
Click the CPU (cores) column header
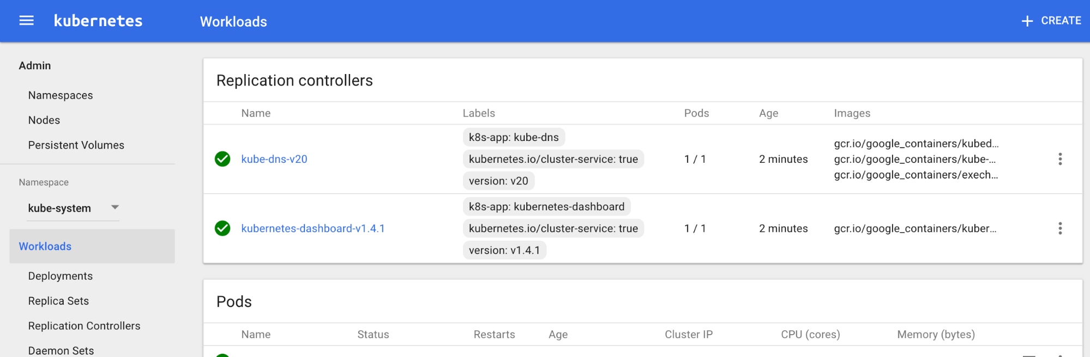(x=810, y=334)
